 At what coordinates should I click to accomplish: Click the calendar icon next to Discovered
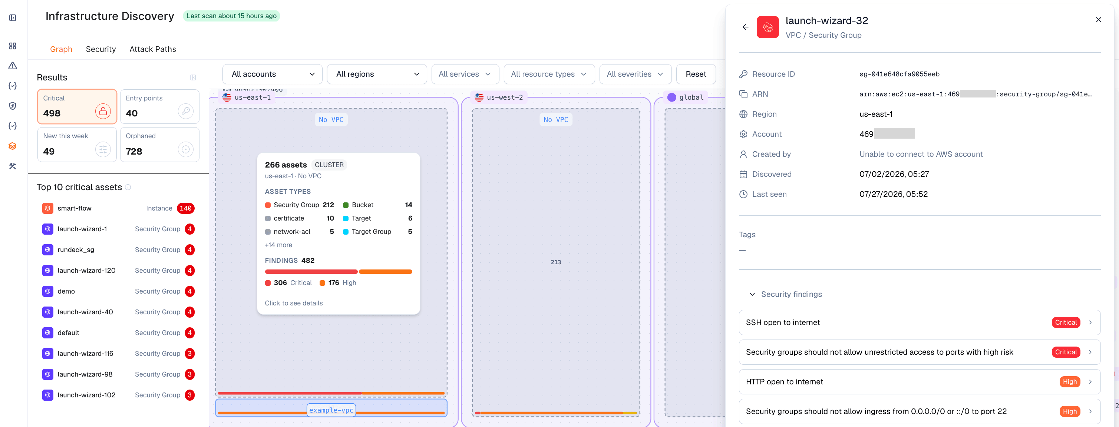click(x=743, y=174)
